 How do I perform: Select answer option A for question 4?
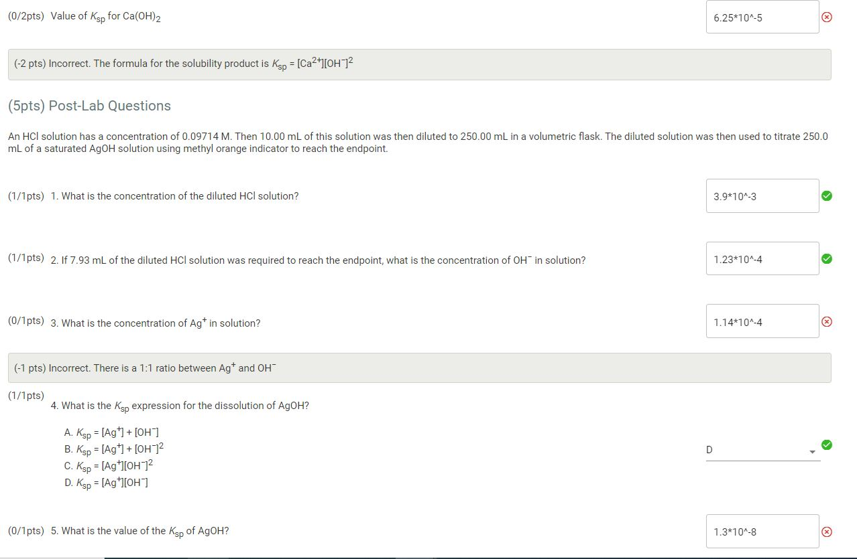(112, 432)
